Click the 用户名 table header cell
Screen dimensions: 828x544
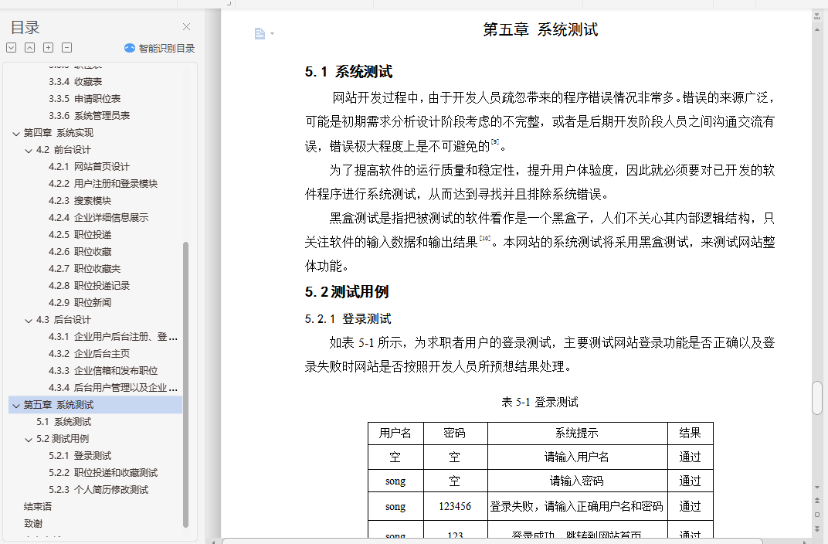coord(395,433)
